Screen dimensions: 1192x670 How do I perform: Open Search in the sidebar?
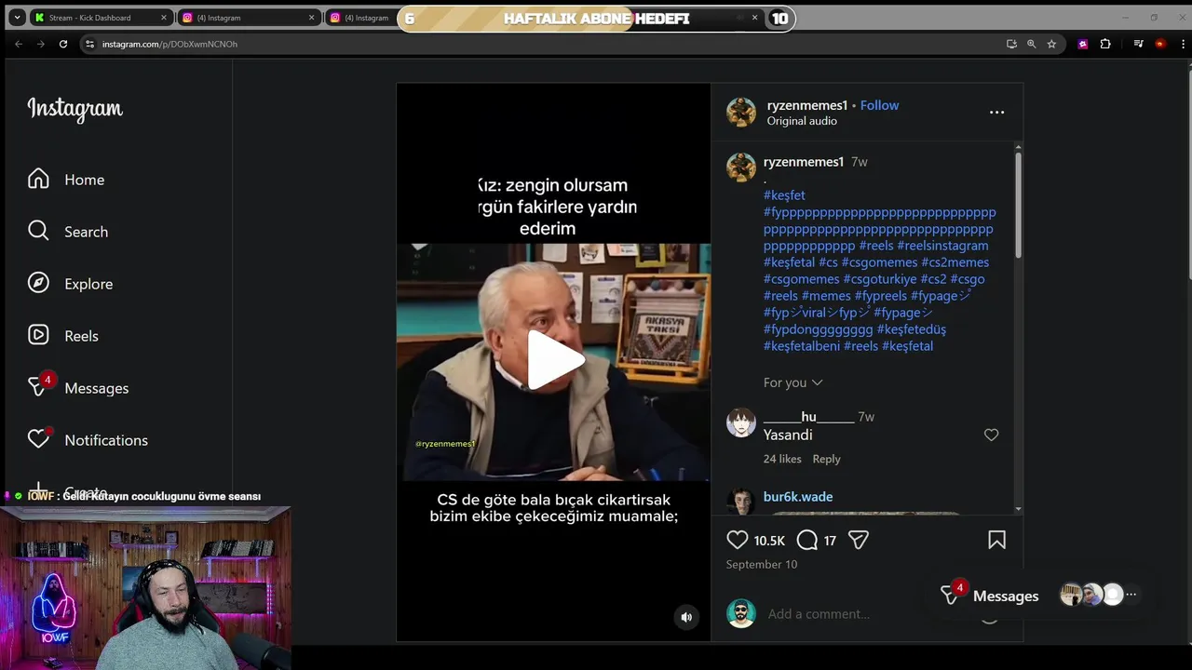(x=67, y=232)
